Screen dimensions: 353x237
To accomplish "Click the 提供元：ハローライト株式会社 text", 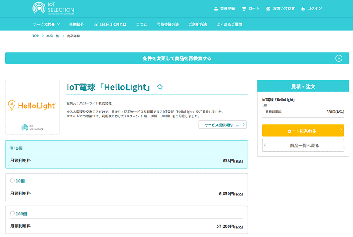I will (89, 103).
